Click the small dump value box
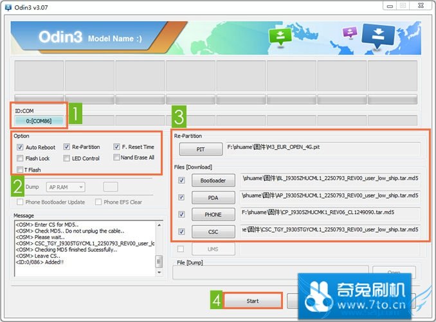 [x=111, y=187]
